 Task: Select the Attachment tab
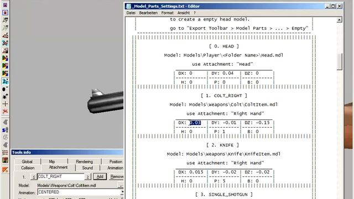click(58, 167)
